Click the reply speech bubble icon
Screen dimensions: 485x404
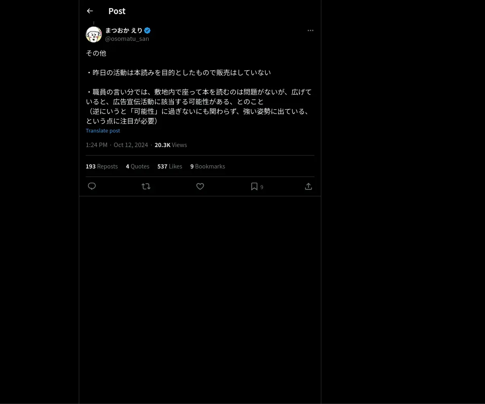pyautogui.click(x=92, y=186)
